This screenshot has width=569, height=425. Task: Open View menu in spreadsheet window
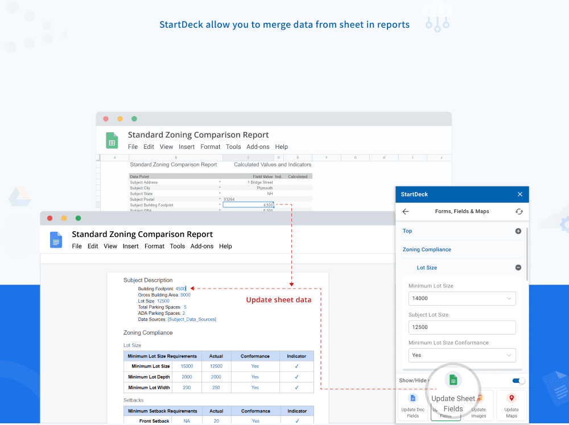click(166, 147)
